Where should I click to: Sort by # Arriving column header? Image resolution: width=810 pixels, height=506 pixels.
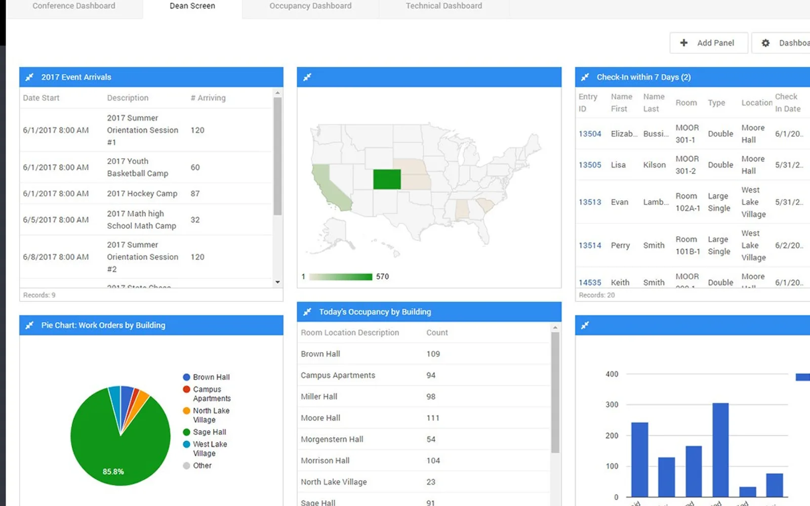point(208,98)
